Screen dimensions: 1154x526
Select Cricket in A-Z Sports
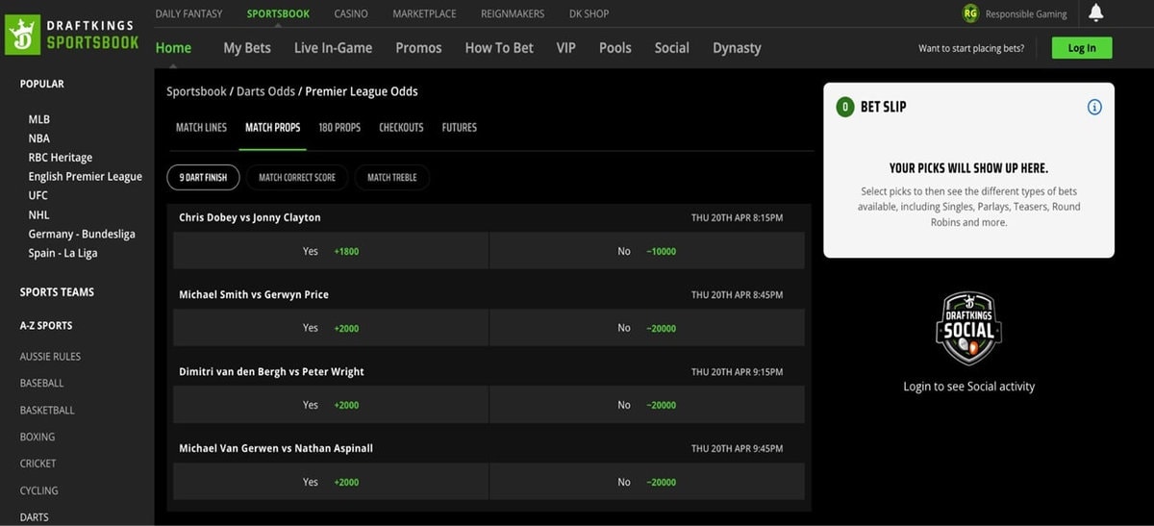click(x=38, y=463)
